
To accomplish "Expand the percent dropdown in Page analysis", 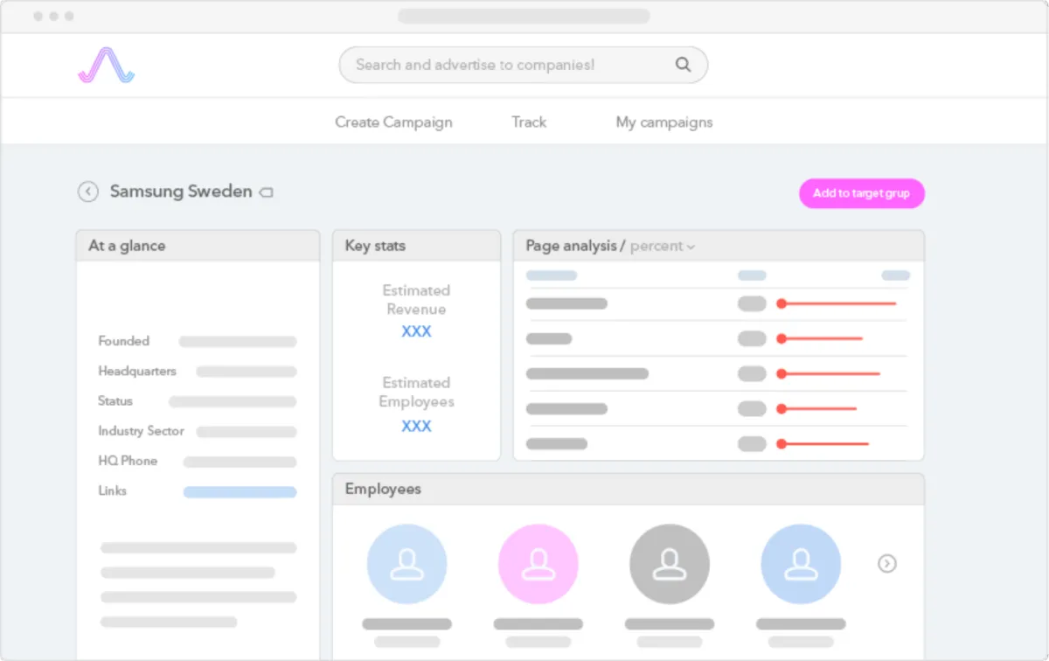I will click(x=663, y=247).
